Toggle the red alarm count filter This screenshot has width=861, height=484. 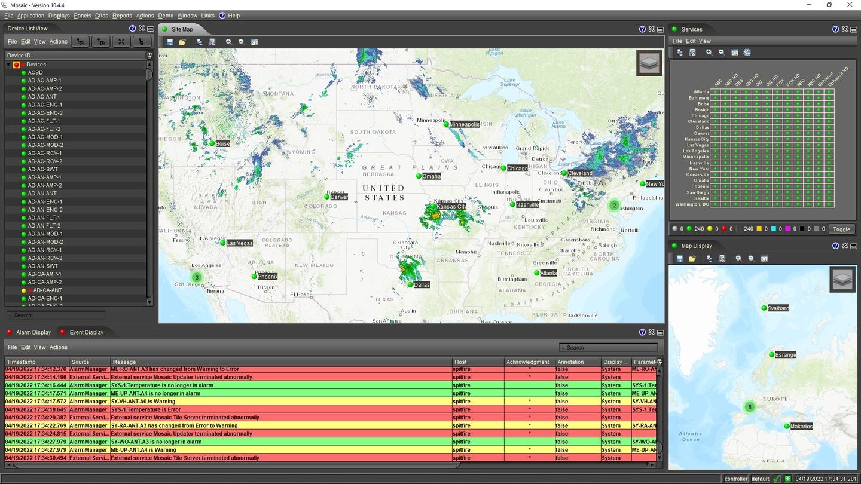[723, 228]
